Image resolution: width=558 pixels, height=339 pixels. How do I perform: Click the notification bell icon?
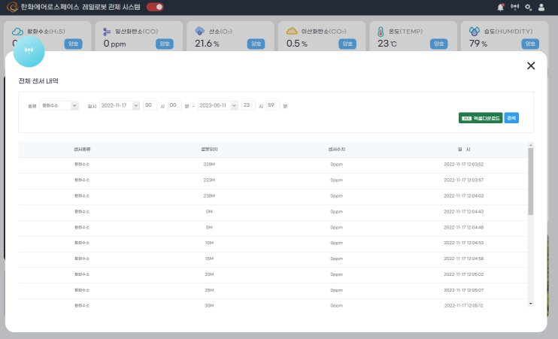click(x=501, y=8)
